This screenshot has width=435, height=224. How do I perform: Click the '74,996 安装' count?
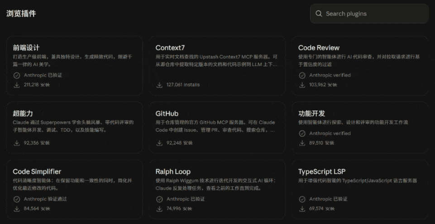[x=179, y=209]
